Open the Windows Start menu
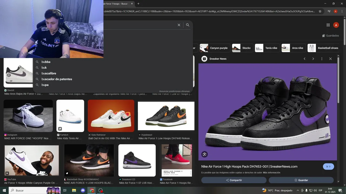 tap(4, 190)
